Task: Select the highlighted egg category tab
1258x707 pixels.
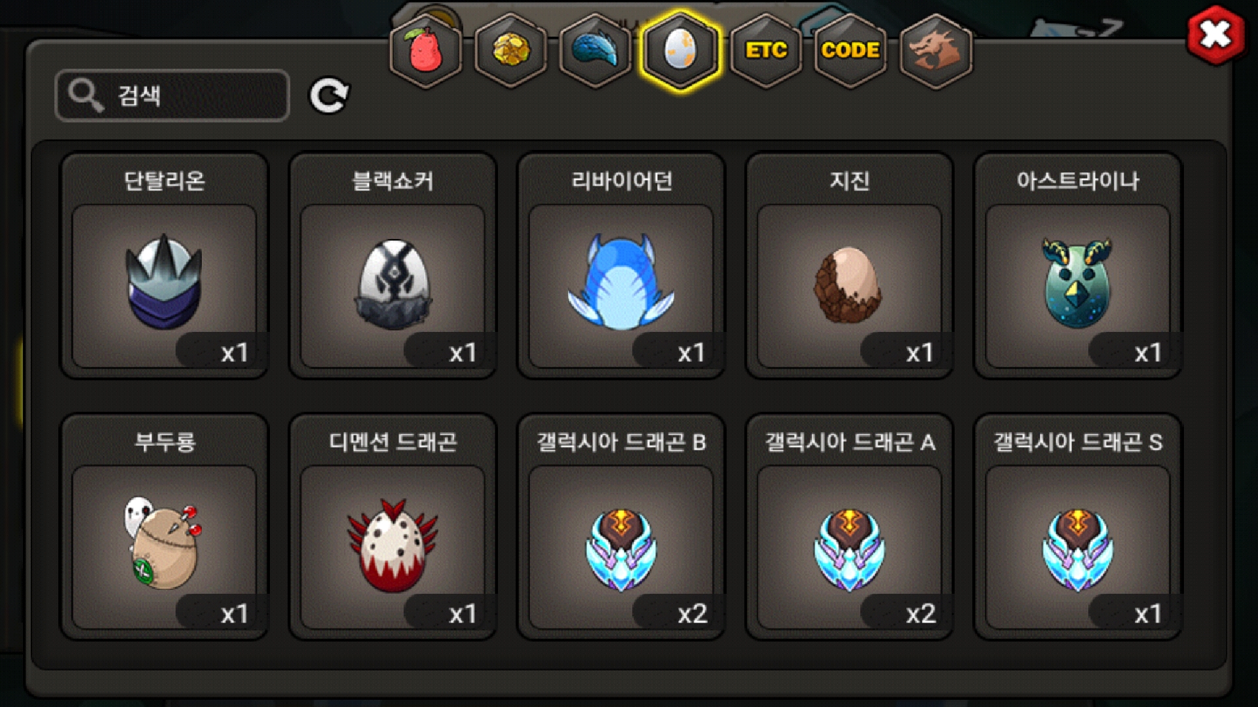Action: [681, 51]
